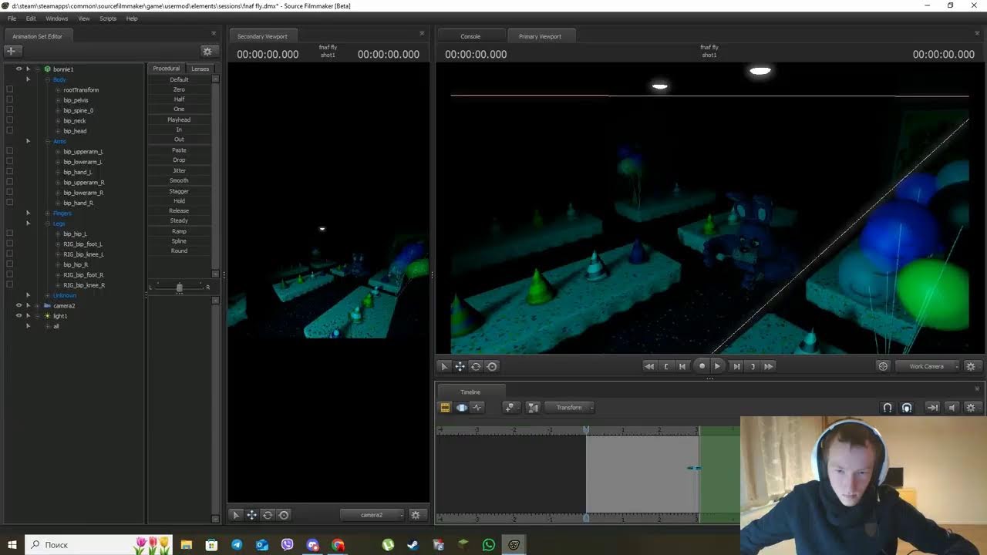Activate the screen manipulator tool in Primary Viewport

pos(492,366)
